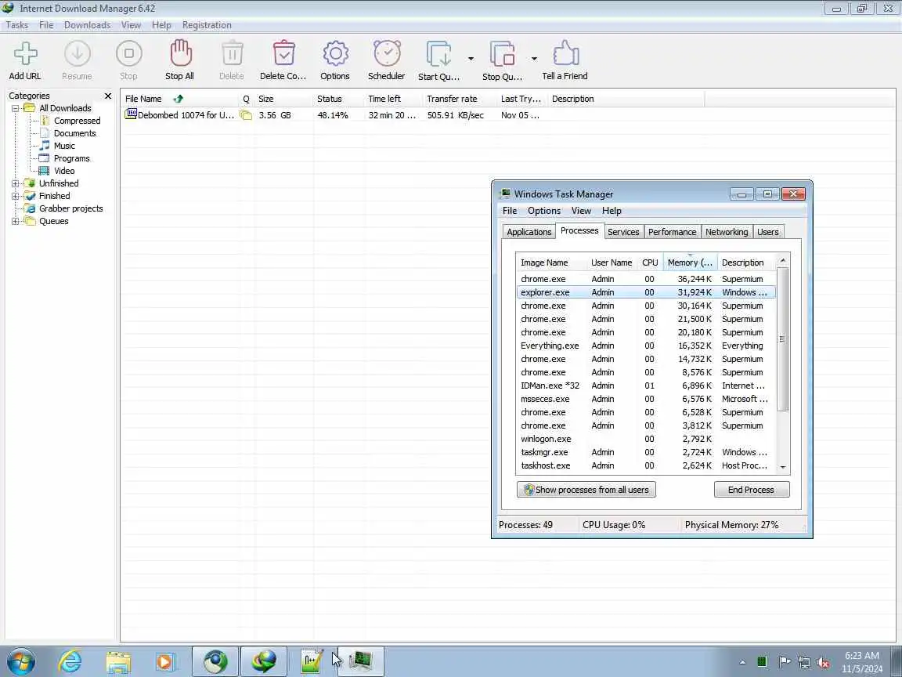902x677 pixels.
Task: Switch to the Performance tab
Action: pos(672,232)
